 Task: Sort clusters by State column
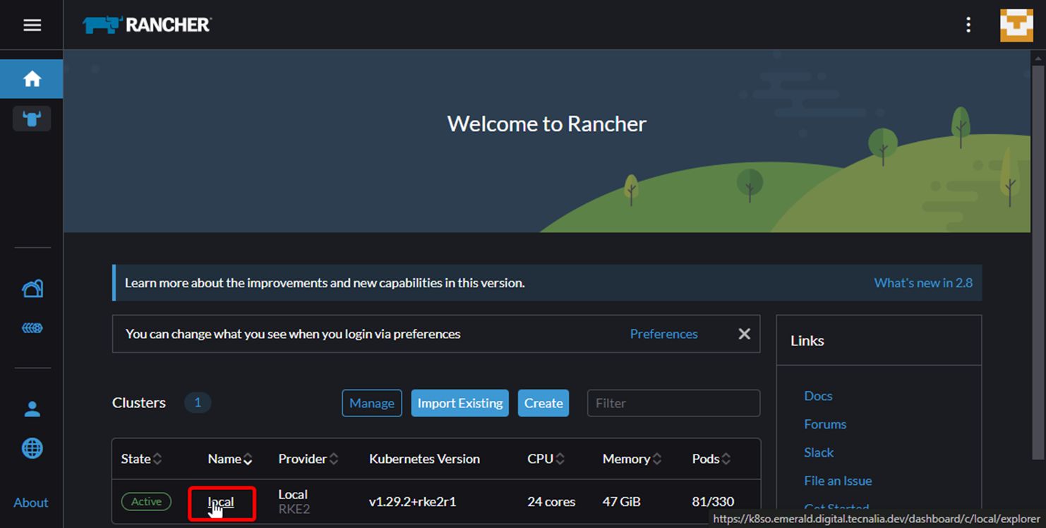tap(141, 459)
